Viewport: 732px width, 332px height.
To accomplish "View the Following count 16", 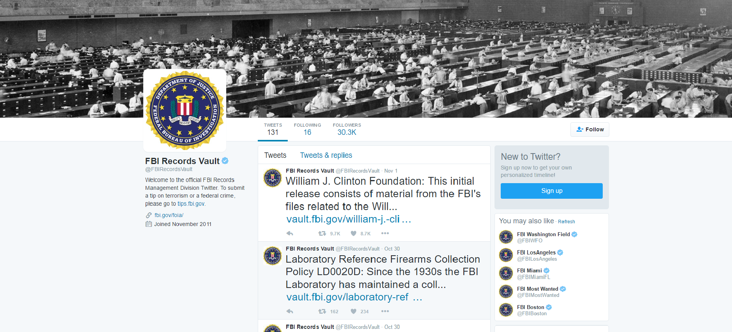I will point(308,129).
